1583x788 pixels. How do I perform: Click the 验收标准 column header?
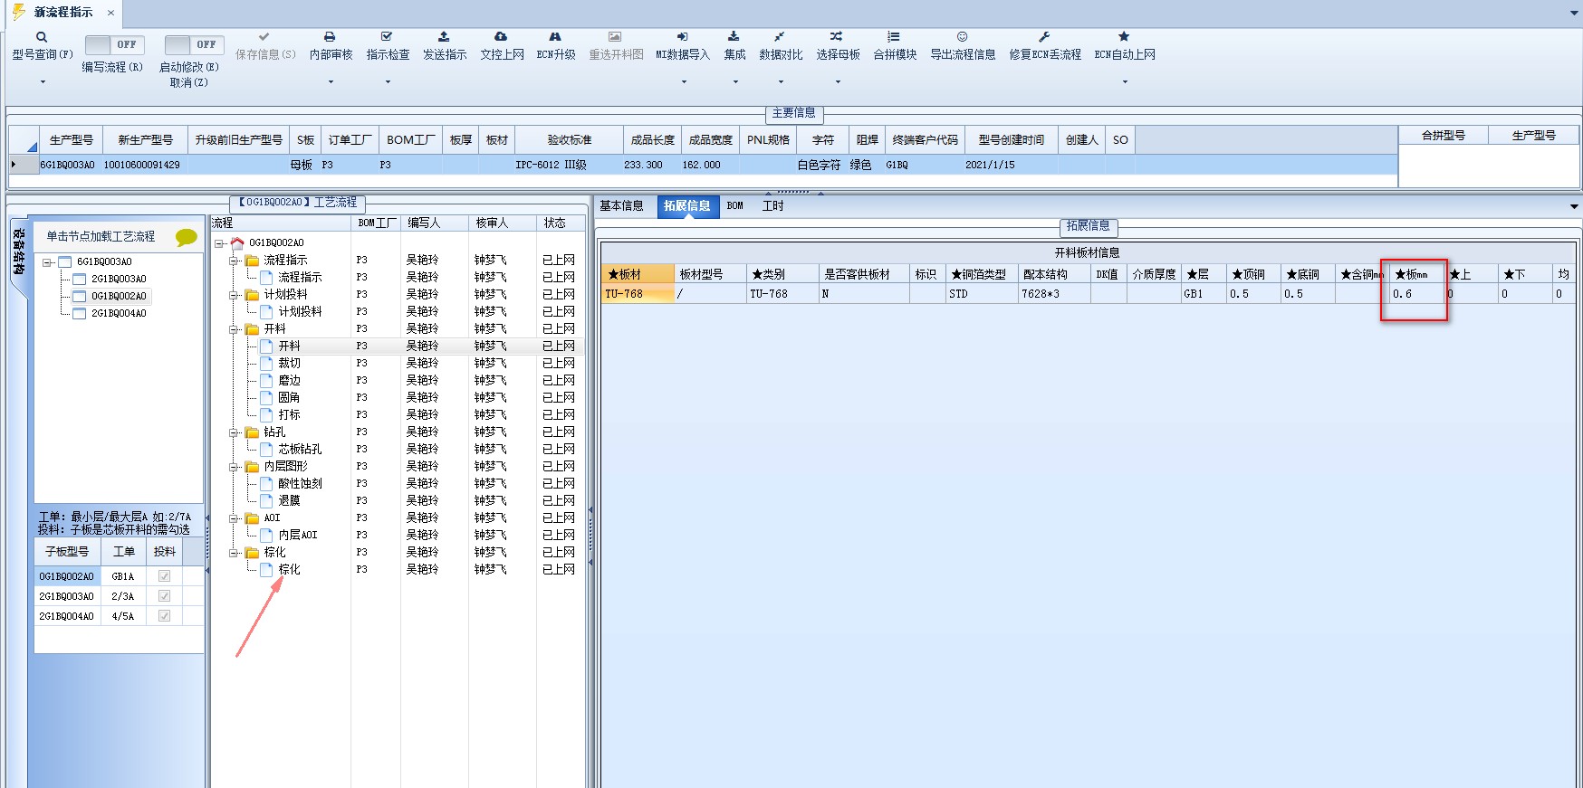coord(569,140)
